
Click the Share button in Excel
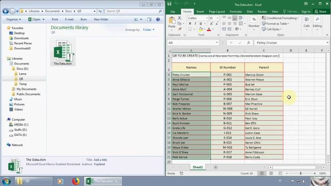(x=320, y=11)
